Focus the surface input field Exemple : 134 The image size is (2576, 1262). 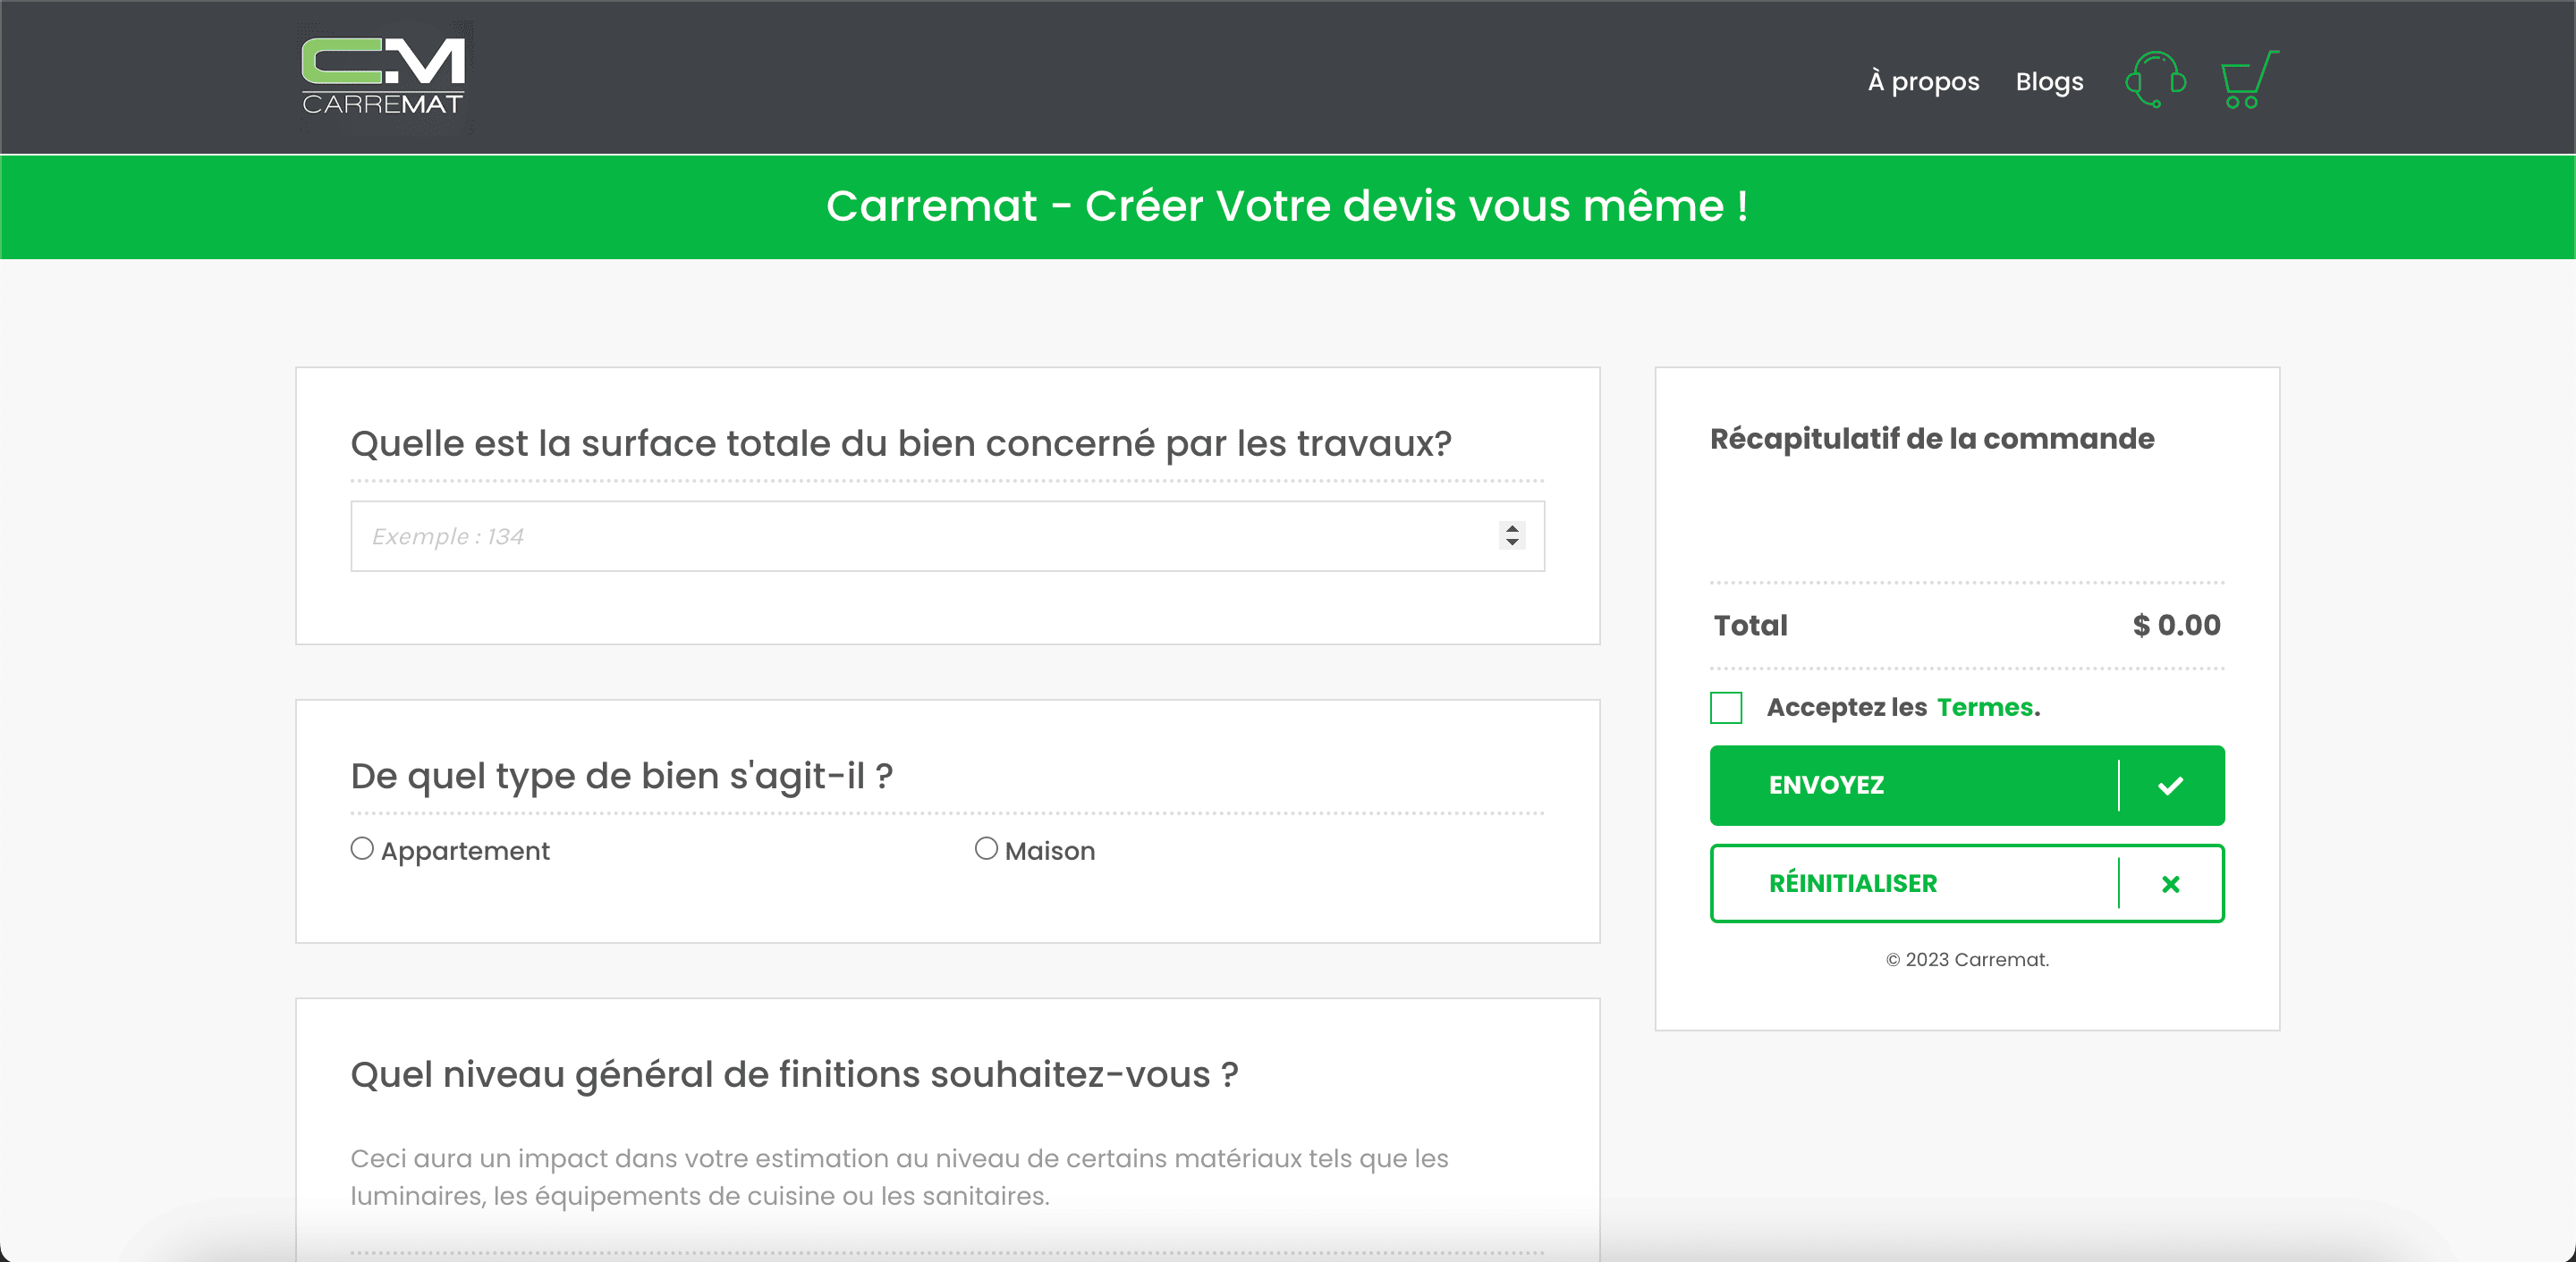pos(947,536)
